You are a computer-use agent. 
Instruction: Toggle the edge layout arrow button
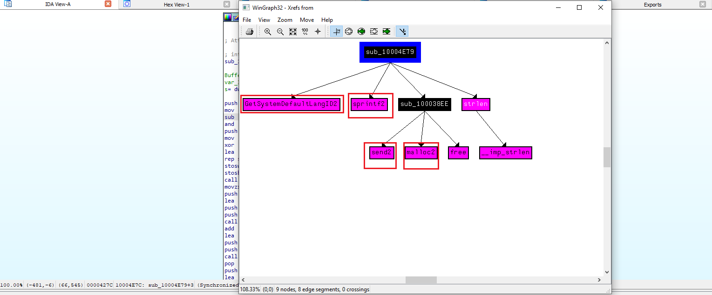(402, 32)
